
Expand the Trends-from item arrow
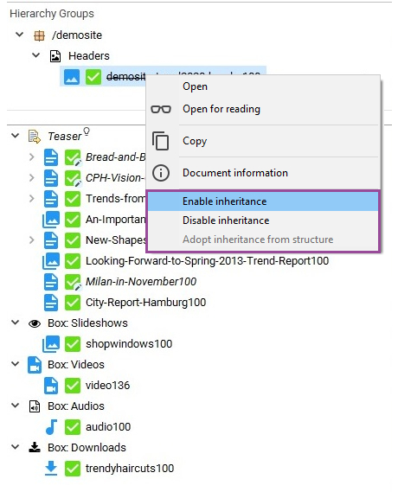(31, 199)
